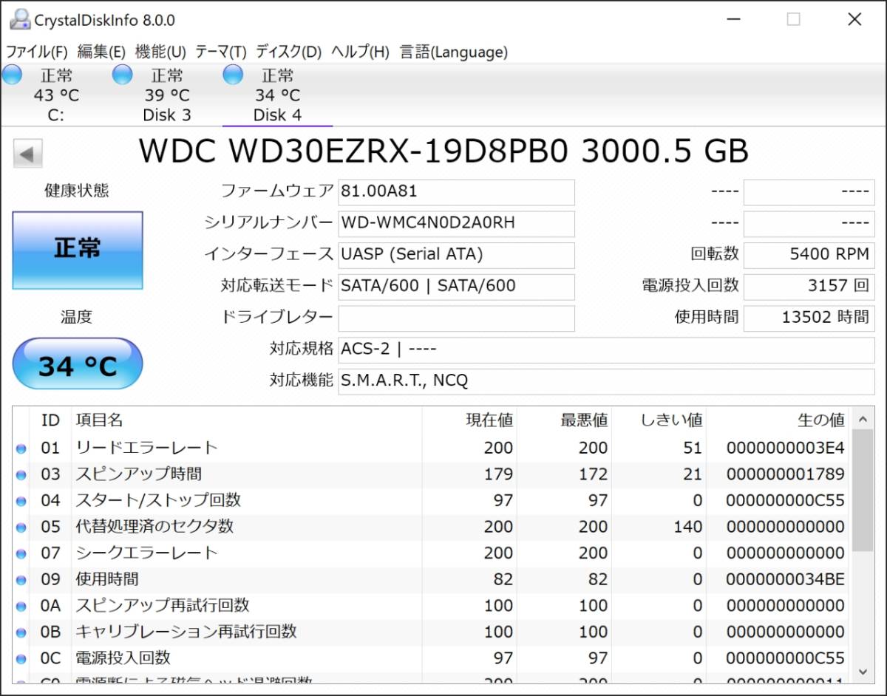The image size is (887, 696).
Task: Click the power on count field 3157 回
Action: click(x=809, y=287)
